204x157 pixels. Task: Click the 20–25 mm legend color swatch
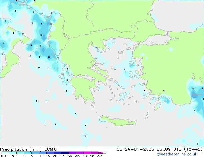(57, 153)
